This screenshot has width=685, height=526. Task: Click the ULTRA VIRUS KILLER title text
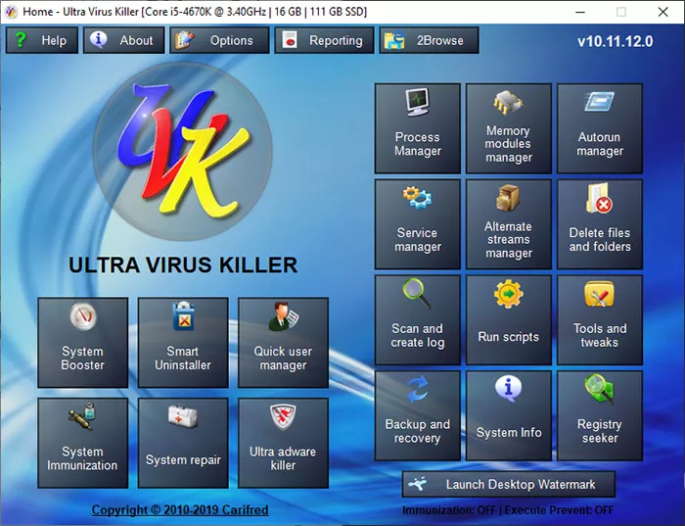pos(183,265)
